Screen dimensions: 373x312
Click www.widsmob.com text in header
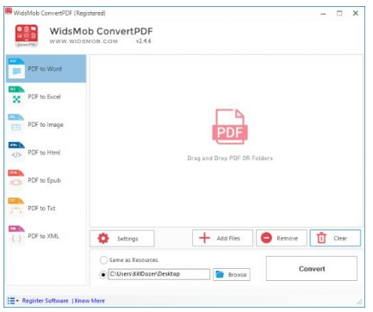click(84, 41)
